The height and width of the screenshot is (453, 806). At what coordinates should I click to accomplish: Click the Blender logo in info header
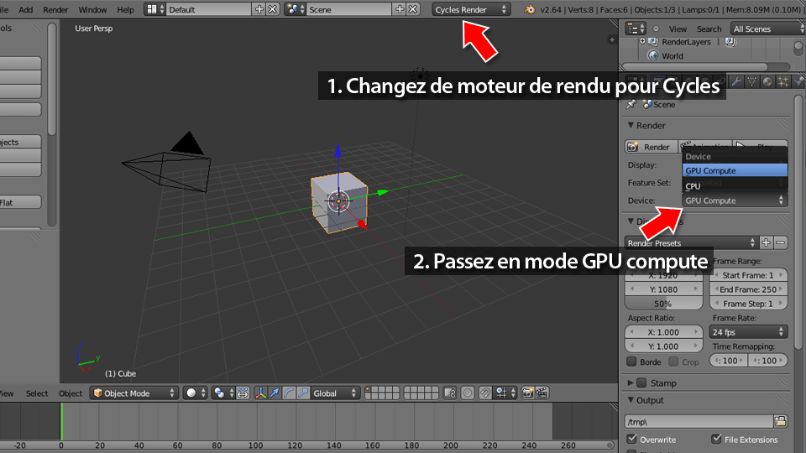tap(530, 9)
